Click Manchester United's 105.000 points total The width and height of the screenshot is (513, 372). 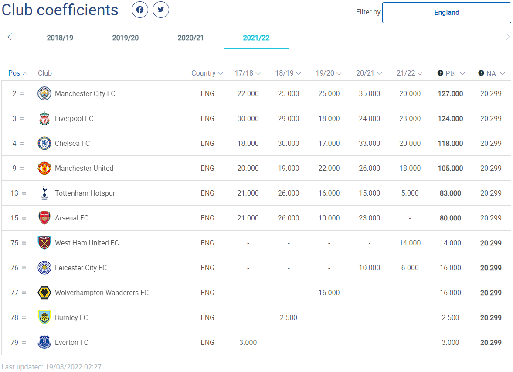(450, 169)
